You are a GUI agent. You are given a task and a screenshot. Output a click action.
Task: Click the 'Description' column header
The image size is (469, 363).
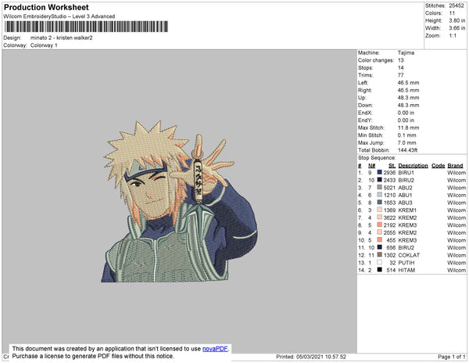click(413, 166)
